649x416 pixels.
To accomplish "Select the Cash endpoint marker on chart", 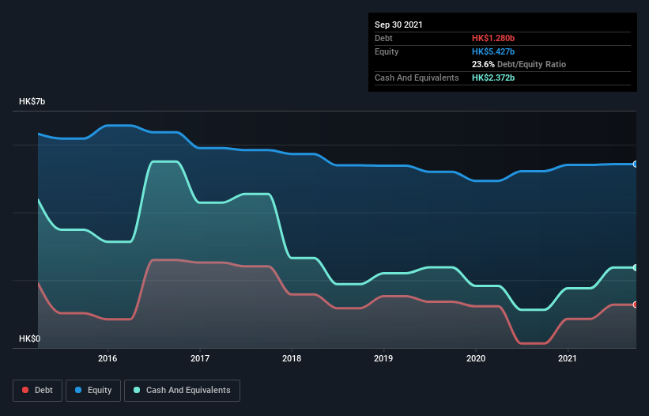I will [x=636, y=268].
